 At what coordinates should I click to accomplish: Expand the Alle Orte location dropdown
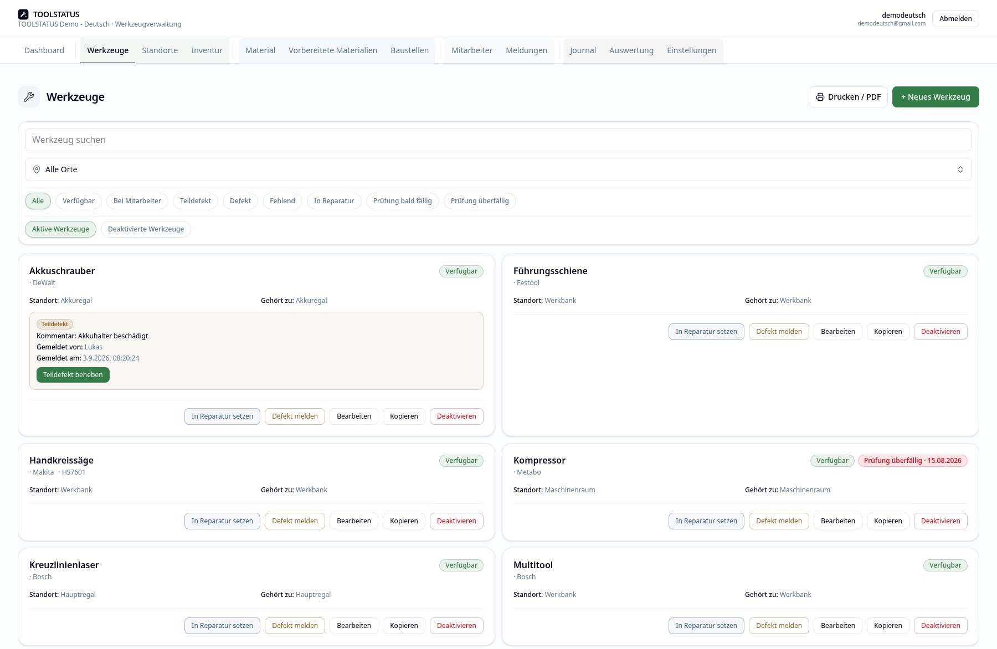point(498,169)
